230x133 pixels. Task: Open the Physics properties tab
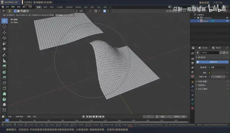pyautogui.click(x=193, y=95)
